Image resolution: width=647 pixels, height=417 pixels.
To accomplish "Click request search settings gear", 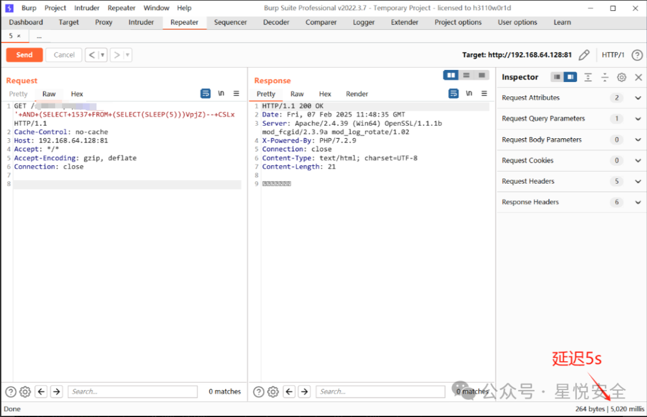I will pos(25,391).
